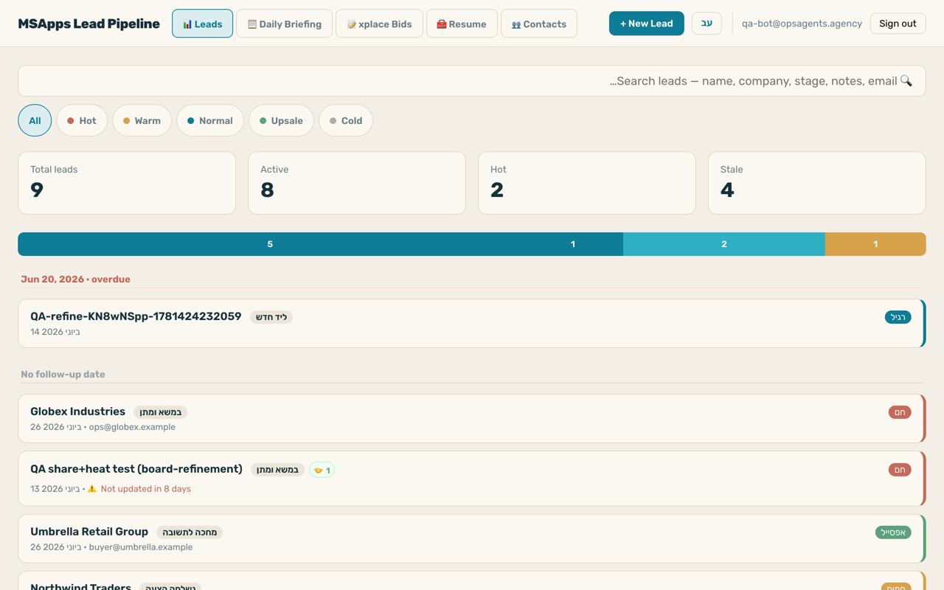The image size is (944, 590).
Task: Filter leads by Warm
Action: [x=142, y=120]
